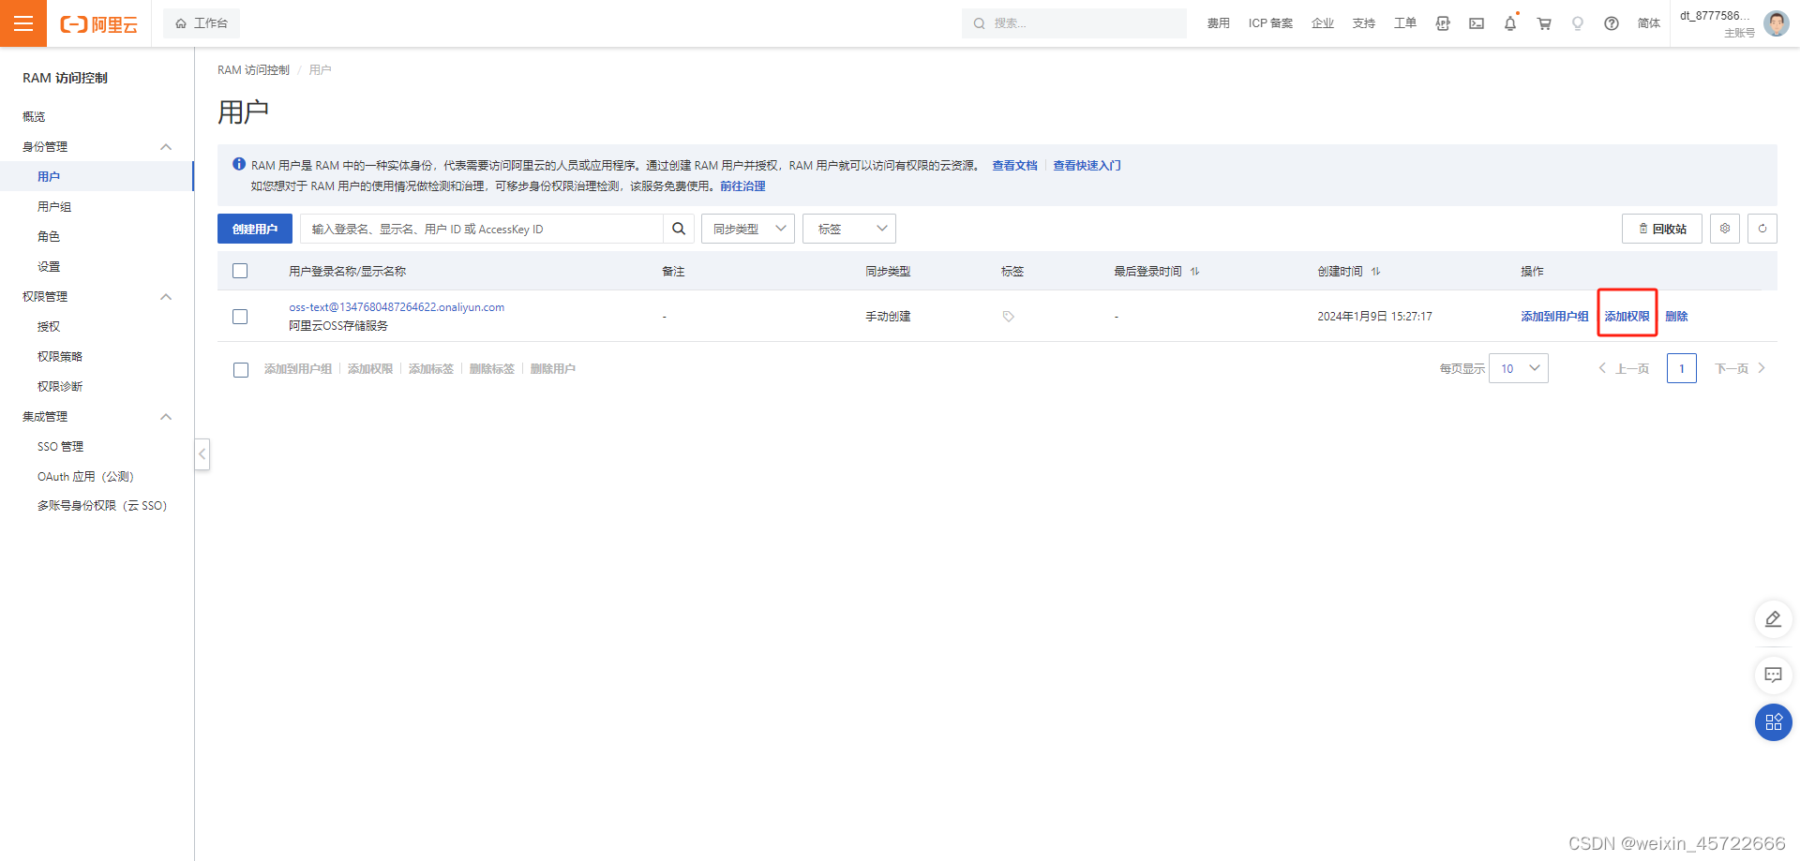The image size is (1800, 861).
Task: Go to next page arrow
Action: 1762,368
